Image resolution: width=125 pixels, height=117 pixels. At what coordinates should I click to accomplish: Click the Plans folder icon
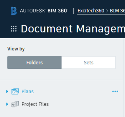coord(15,91)
